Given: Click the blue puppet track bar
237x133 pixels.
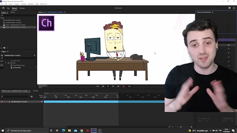Looking at the screenshot, I should [104, 102].
